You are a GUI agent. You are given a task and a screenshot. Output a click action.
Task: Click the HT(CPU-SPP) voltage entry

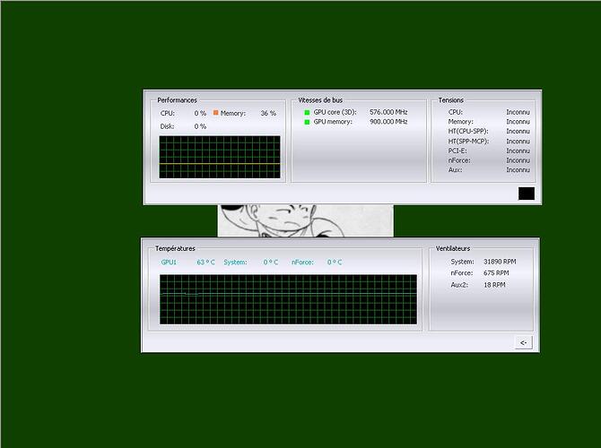tap(466, 132)
